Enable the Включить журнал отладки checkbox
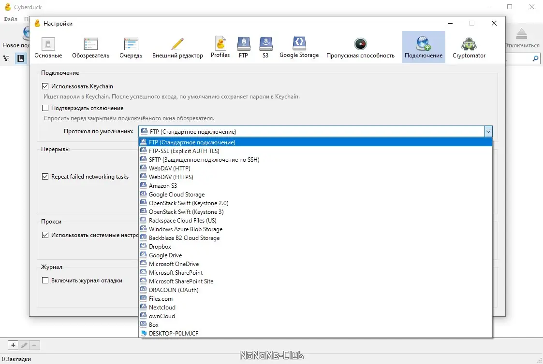Image resolution: width=543 pixels, height=364 pixels. tap(45, 280)
